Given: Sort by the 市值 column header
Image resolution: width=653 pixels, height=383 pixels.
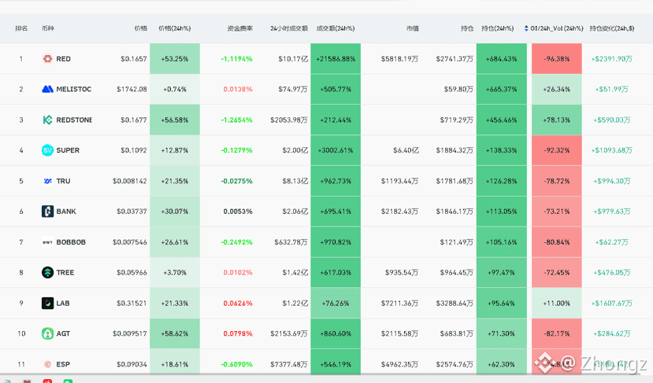Looking at the screenshot, I should click(x=412, y=28).
